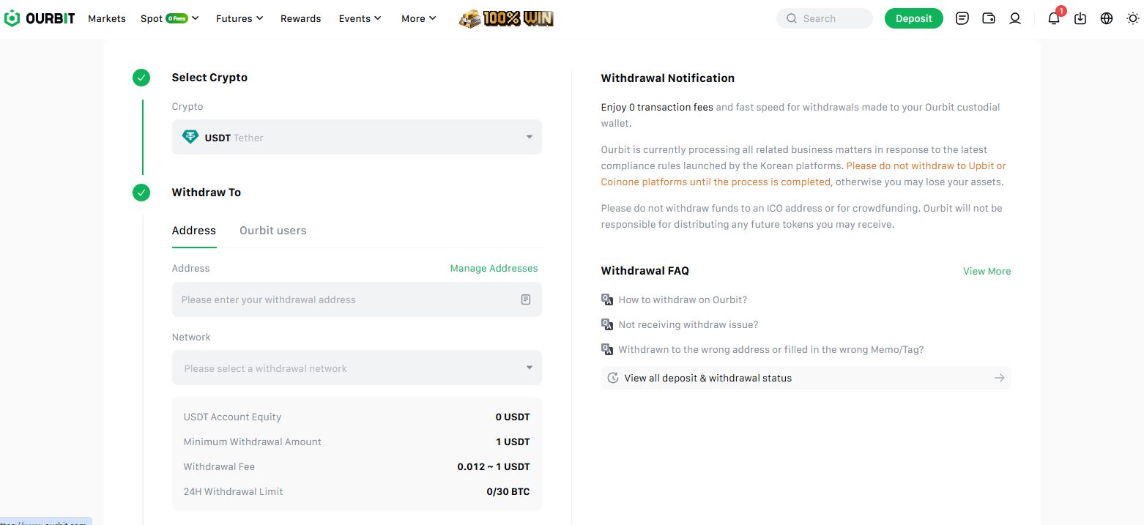Expand the USDT crypto selection dropdown

pos(529,137)
